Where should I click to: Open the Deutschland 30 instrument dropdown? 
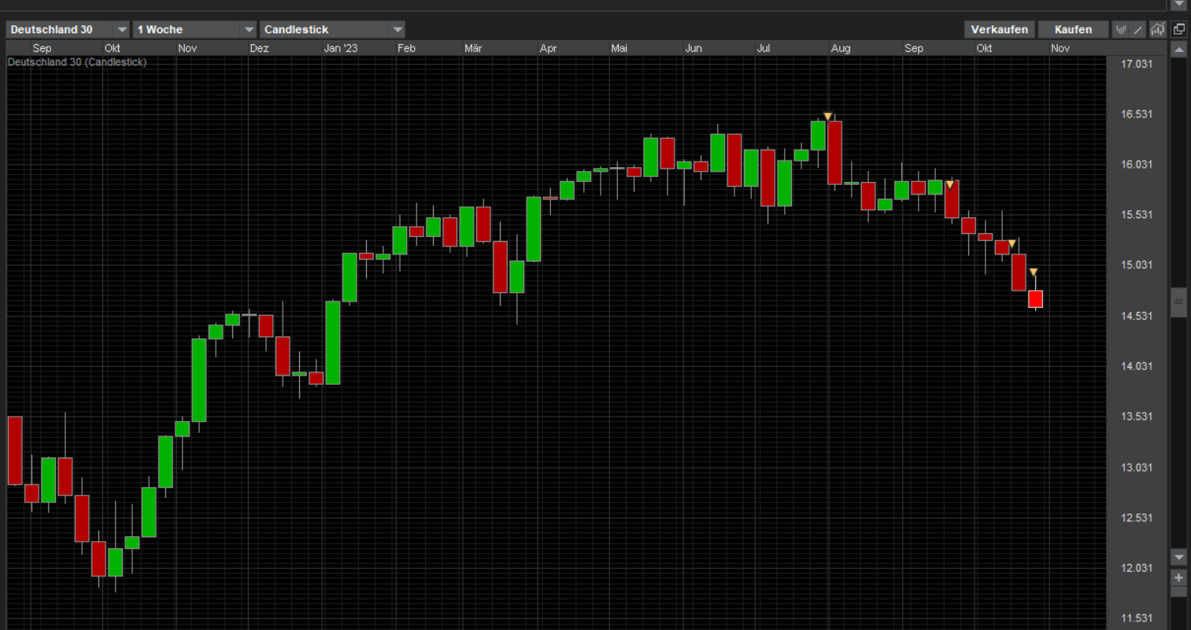point(68,29)
